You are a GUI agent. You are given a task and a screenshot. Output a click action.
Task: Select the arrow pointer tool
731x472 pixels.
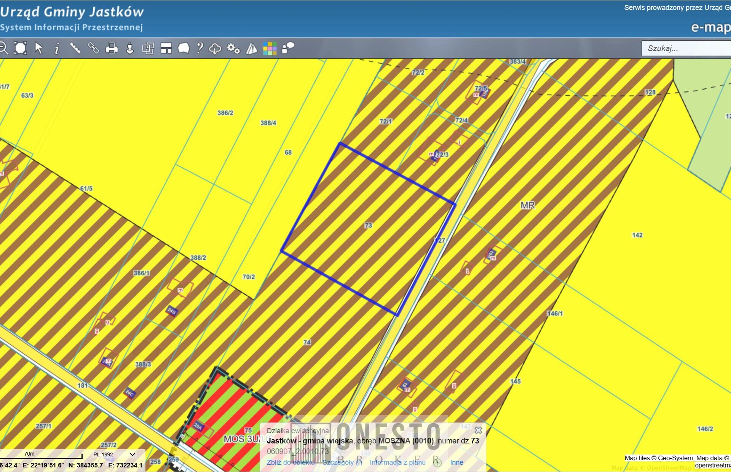pos(39,48)
